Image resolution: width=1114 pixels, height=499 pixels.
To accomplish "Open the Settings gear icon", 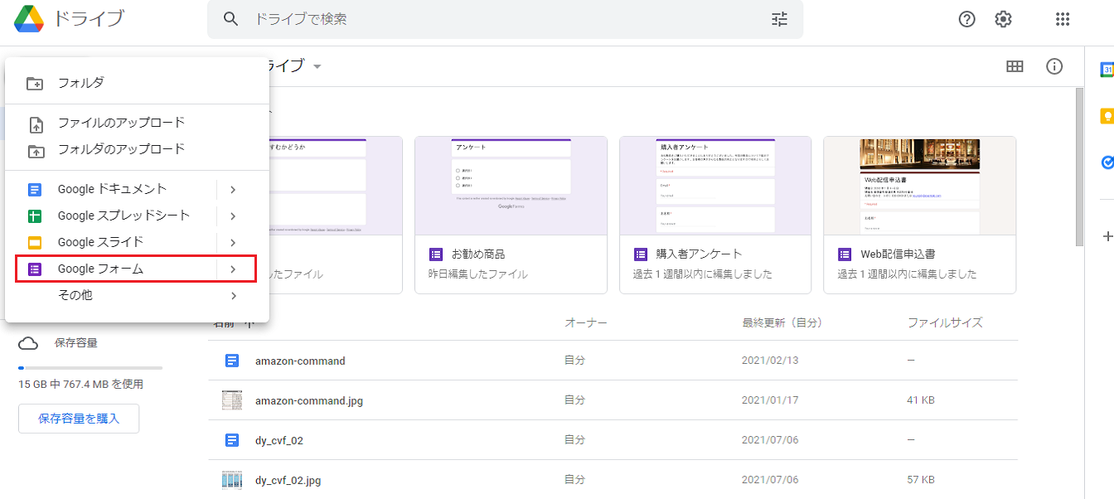I will tap(1003, 19).
